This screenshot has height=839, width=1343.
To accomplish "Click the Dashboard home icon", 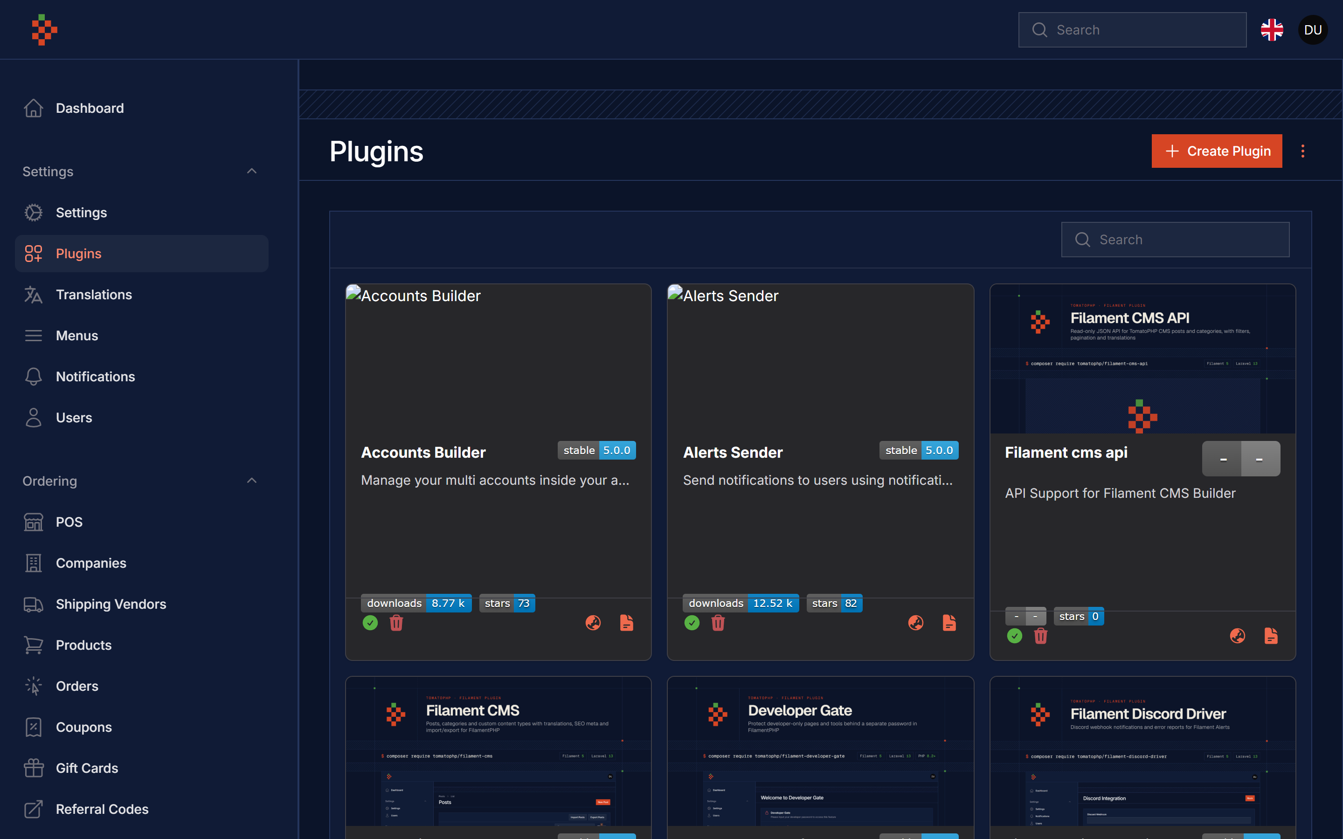I will point(33,108).
